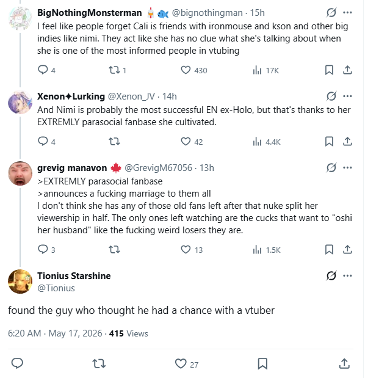Viewport: 365px width, 378px height.
Task: Bookmark Tionius Starshine's main tweet
Action: (x=262, y=363)
